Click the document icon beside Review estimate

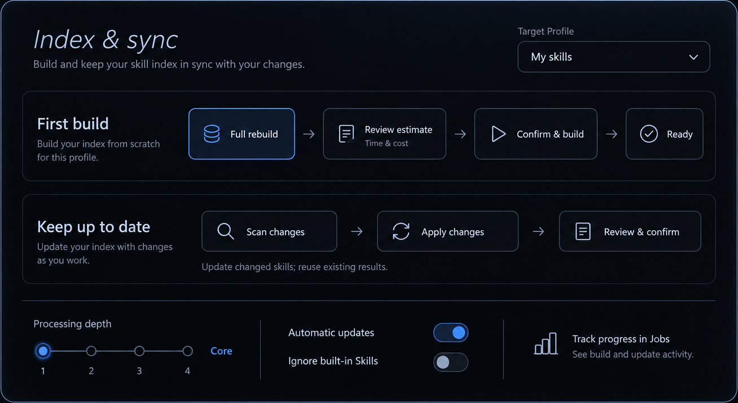346,134
